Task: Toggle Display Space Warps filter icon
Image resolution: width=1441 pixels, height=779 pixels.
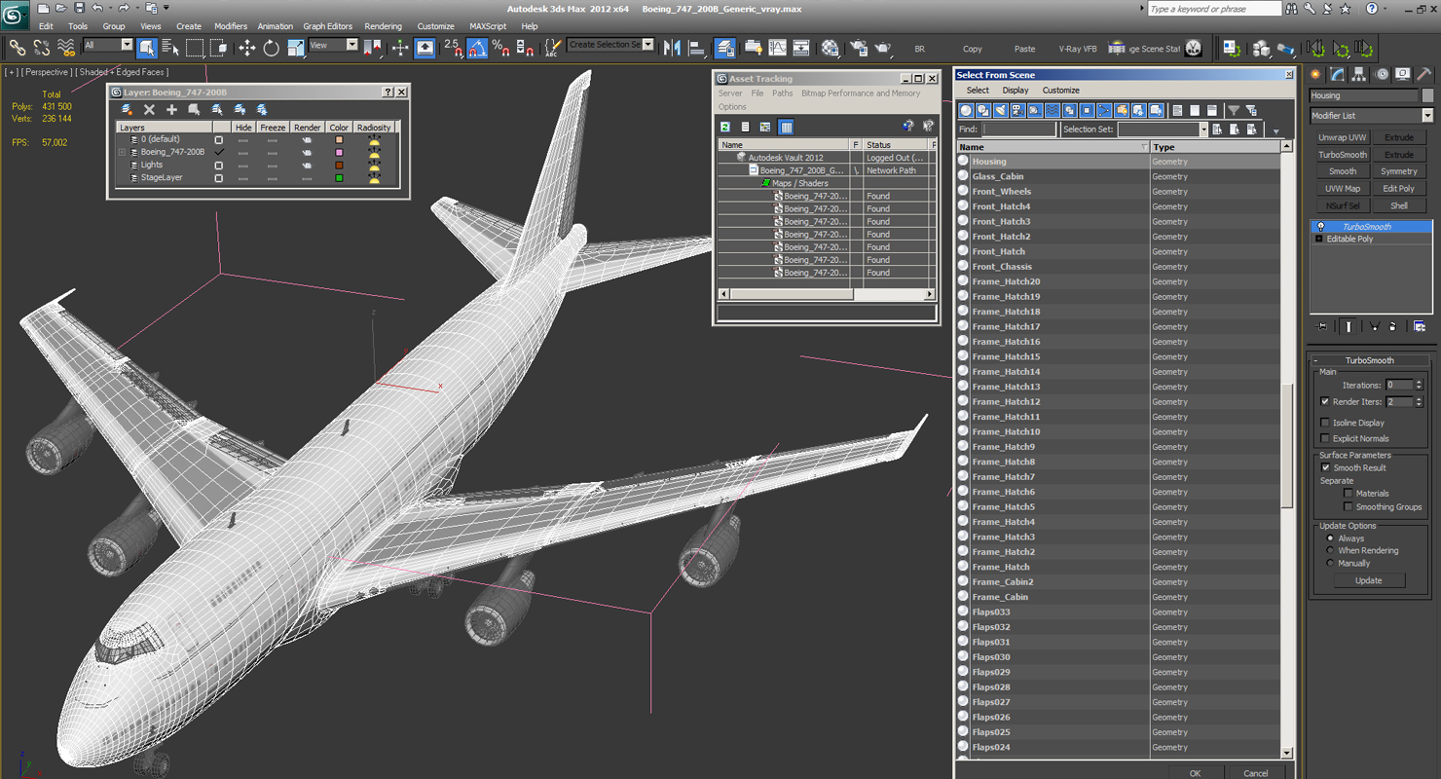Action: click(1053, 110)
